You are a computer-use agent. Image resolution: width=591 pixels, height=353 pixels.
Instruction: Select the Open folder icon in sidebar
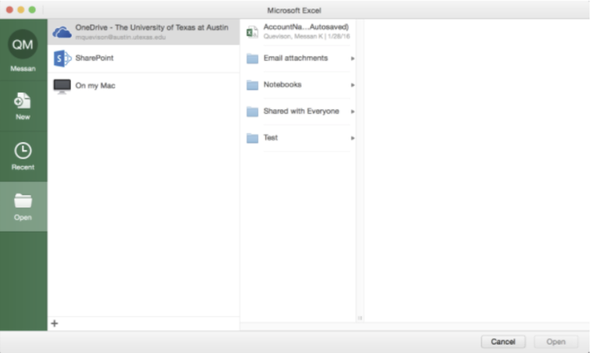click(23, 201)
